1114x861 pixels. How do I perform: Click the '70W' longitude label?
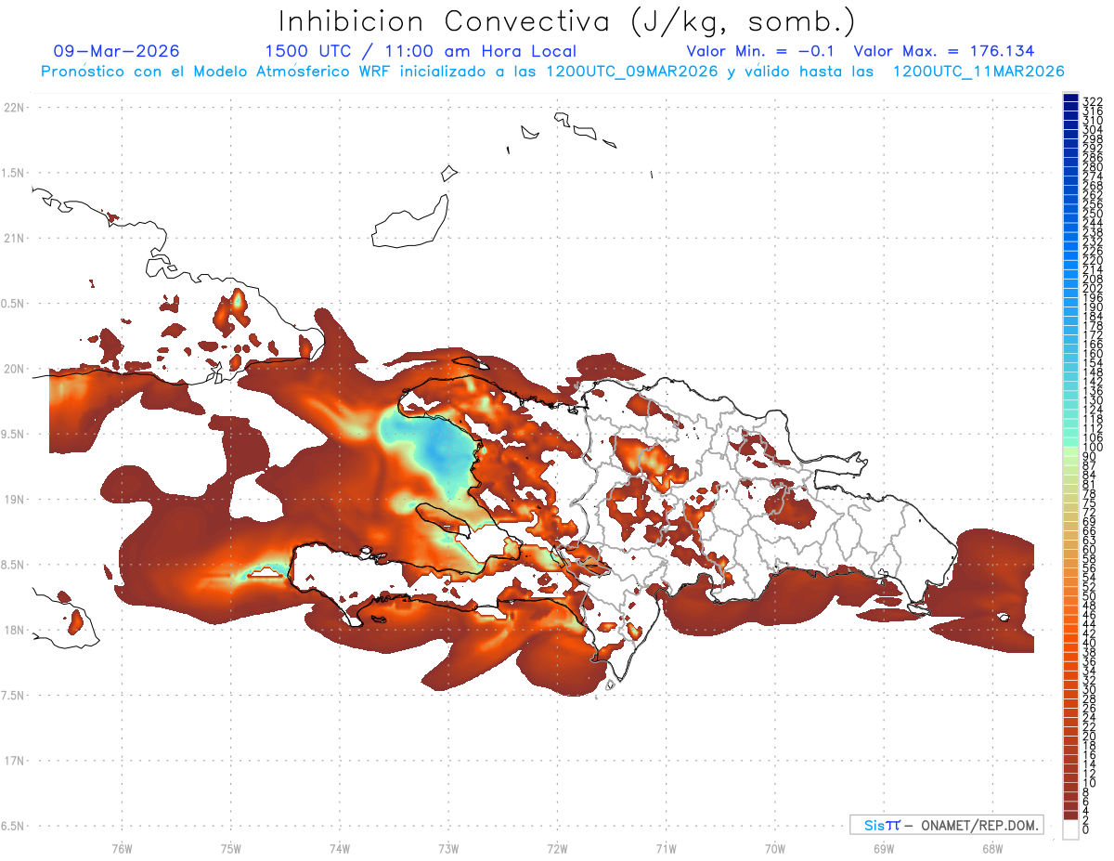click(x=775, y=848)
